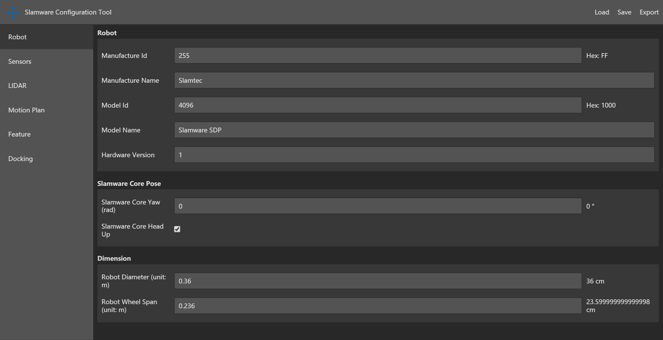This screenshot has width=663, height=340.
Task: Edit the Robot Wheel Span value
Action: [x=378, y=306]
